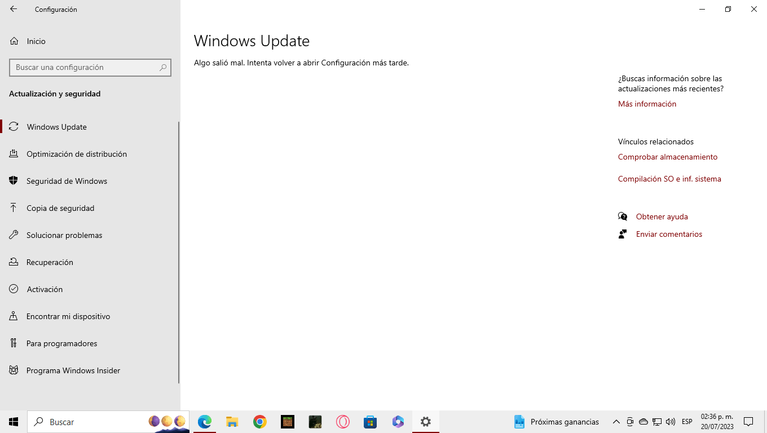This screenshot has width=767, height=433.
Task: Open the Microsoft 365 Copilot taskbar icon
Action: [398, 422]
